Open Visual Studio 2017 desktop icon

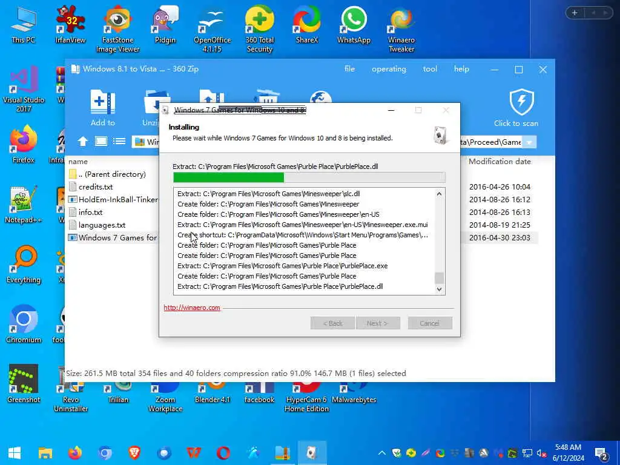pos(24,89)
